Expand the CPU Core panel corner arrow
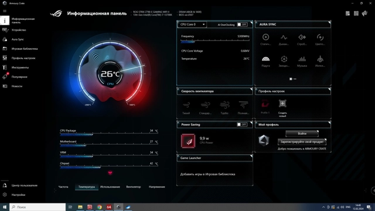 pyautogui.click(x=251, y=23)
